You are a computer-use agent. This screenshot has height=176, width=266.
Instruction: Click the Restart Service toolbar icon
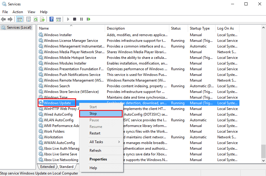(x=88, y=19)
